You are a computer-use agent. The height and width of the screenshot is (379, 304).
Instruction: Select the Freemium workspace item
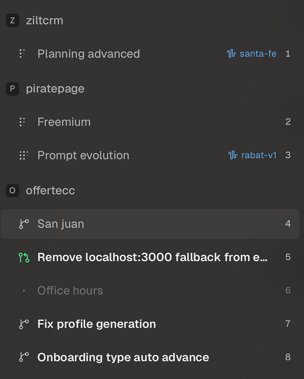(x=64, y=122)
